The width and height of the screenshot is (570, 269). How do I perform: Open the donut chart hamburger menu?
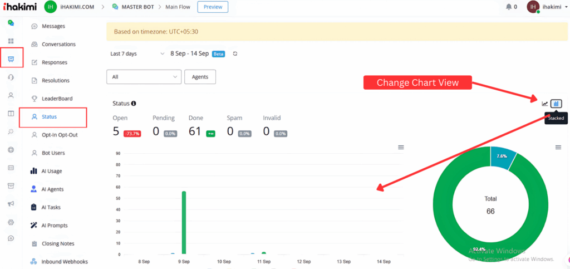point(558,147)
